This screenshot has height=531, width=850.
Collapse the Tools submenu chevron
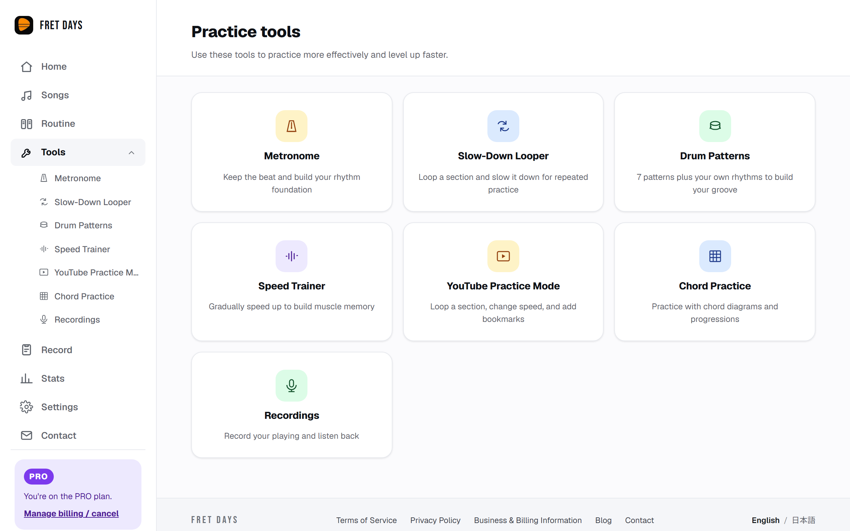click(x=131, y=152)
